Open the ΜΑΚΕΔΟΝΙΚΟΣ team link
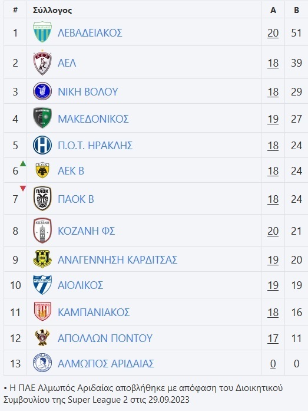The height and width of the screenshot is (411, 308). pyautogui.click(x=93, y=119)
